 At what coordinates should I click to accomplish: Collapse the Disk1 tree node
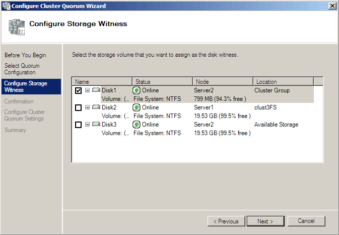pos(87,90)
